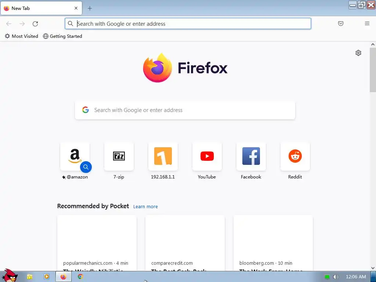Click the magnifier icon in address bar

point(70,23)
